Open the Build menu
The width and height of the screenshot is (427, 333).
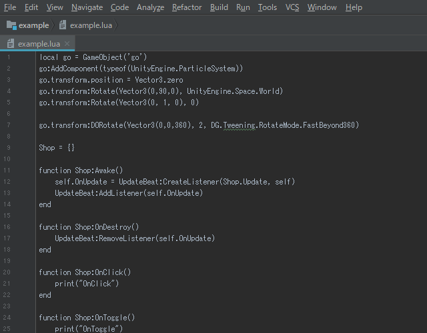[x=219, y=7]
